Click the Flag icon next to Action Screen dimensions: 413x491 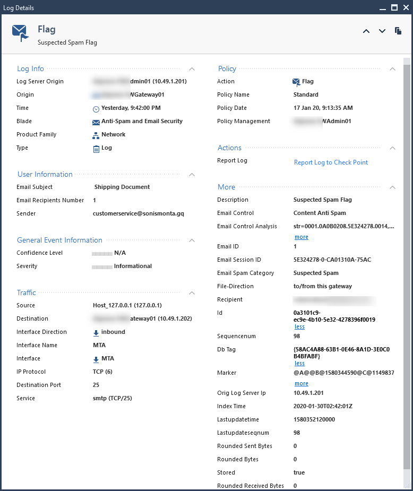click(x=297, y=81)
